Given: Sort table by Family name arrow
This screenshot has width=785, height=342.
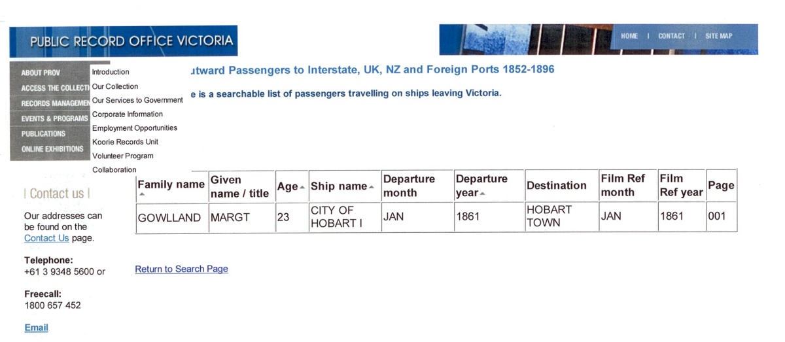Looking at the screenshot, I should coord(142,195).
